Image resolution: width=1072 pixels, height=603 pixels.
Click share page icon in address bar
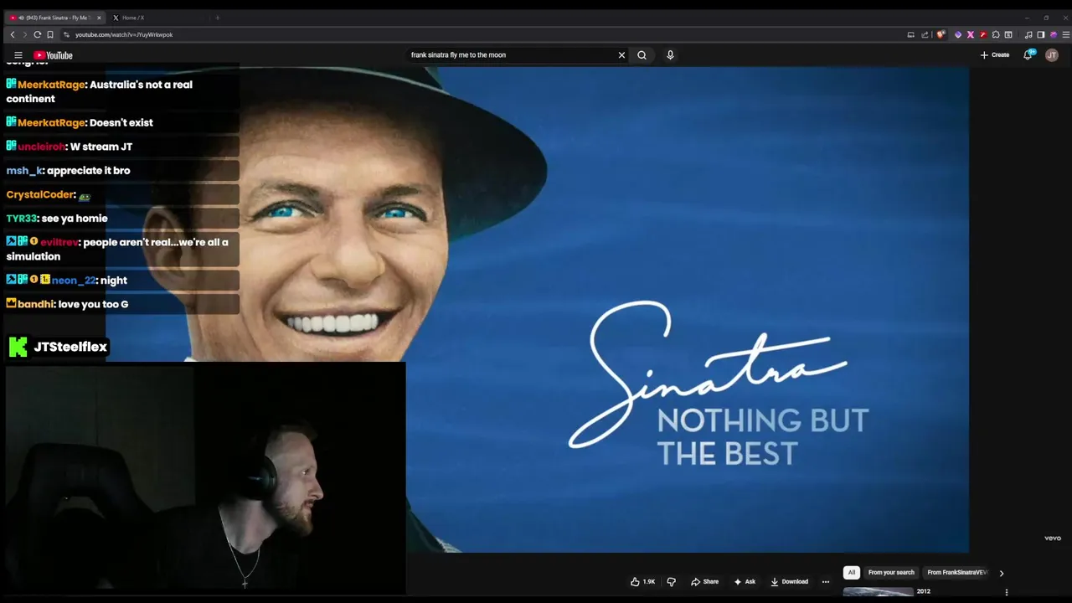point(925,34)
